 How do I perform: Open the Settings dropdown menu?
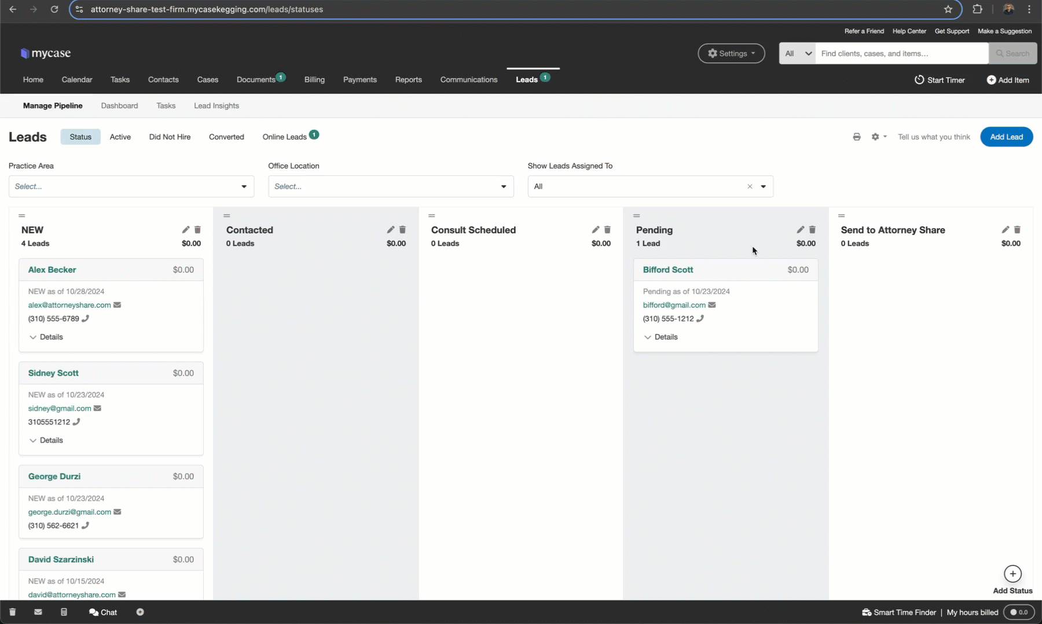click(731, 53)
